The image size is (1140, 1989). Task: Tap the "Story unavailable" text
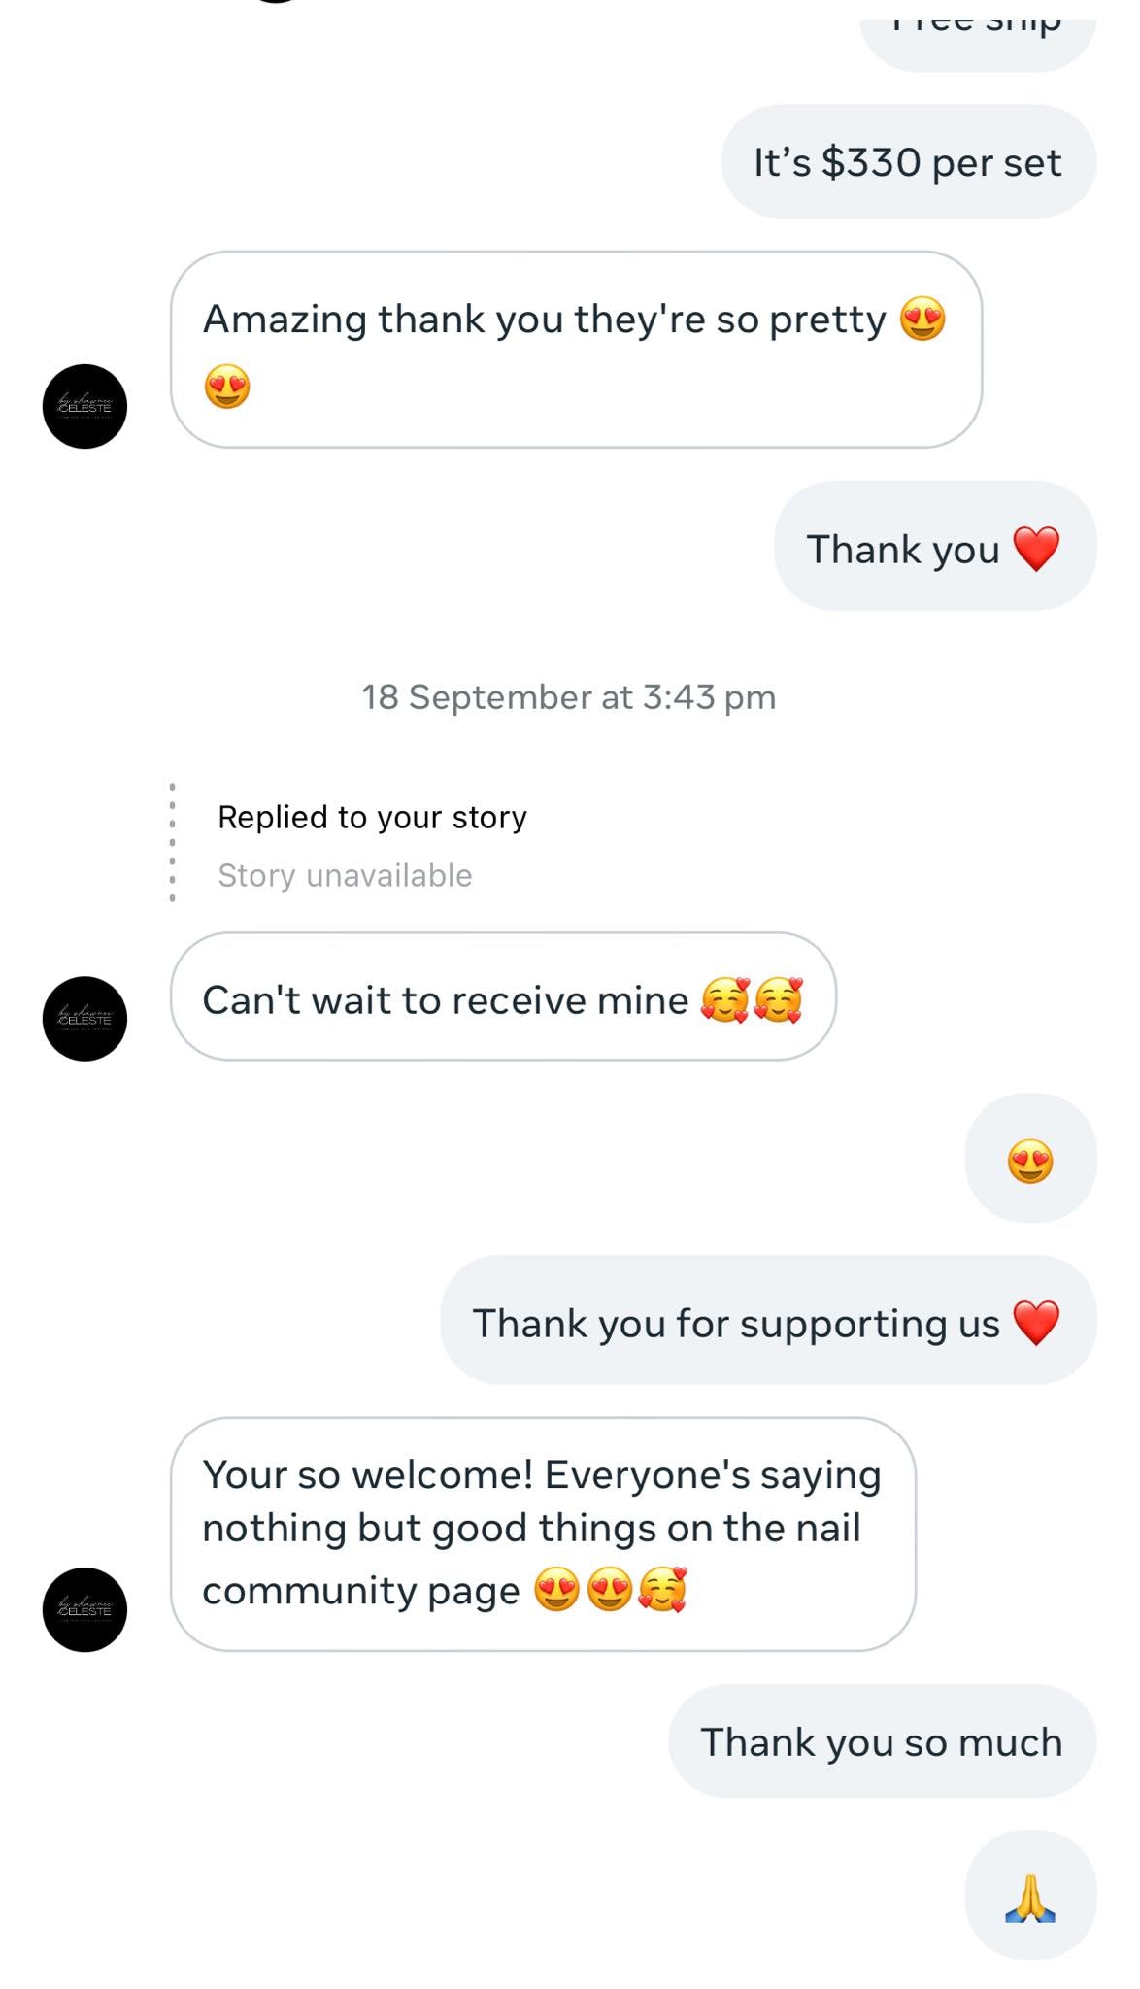click(345, 876)
